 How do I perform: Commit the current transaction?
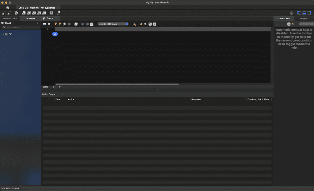click(83, 24)
